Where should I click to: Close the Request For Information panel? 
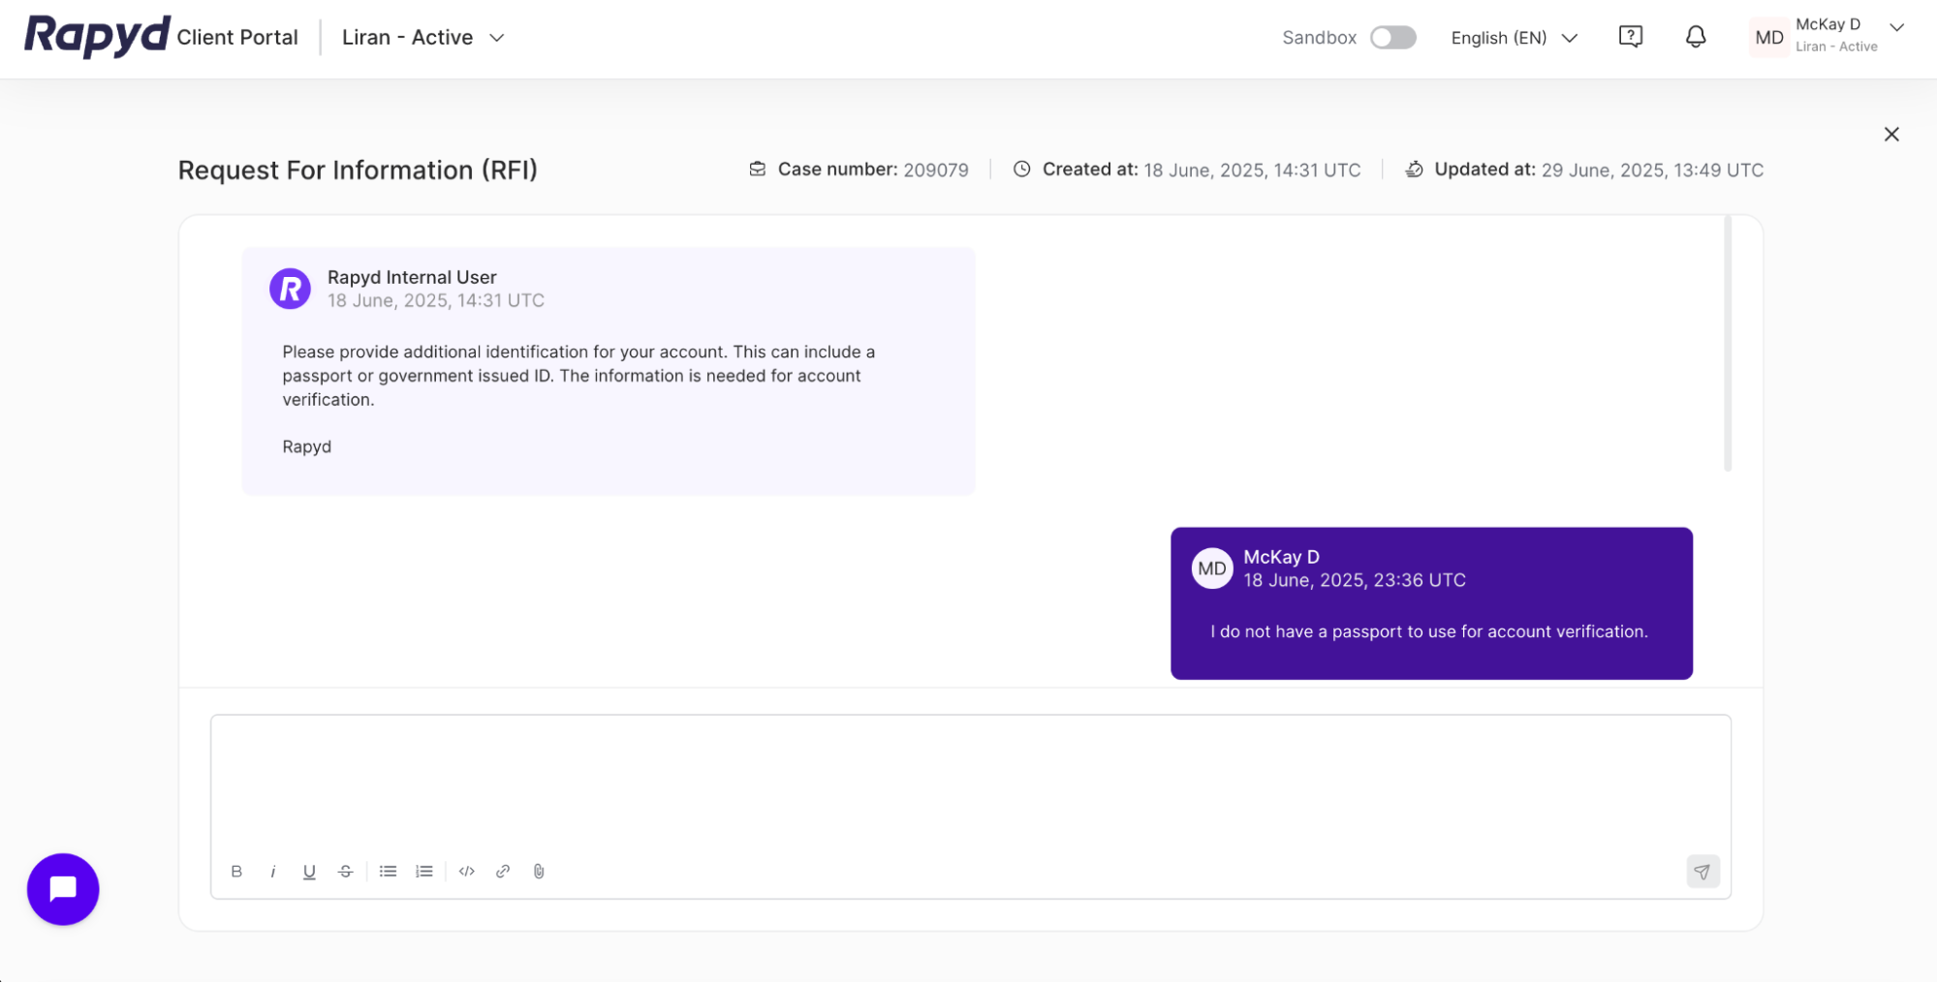tap(1891, 134)
